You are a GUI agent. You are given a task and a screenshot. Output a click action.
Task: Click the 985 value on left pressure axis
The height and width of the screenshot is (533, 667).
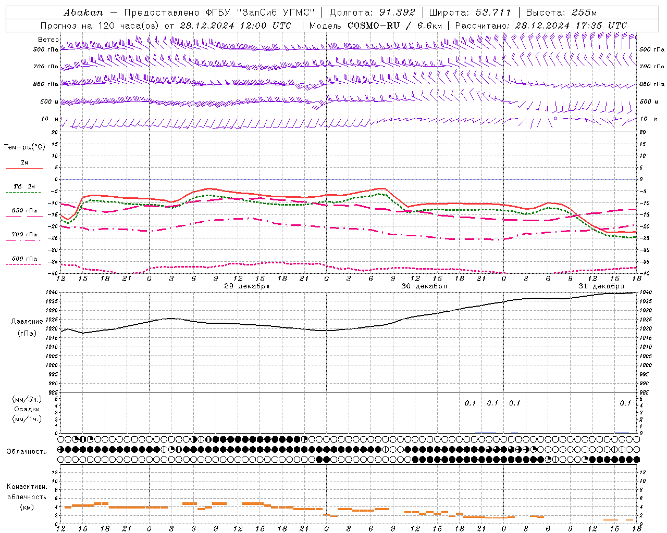(54, 392)
